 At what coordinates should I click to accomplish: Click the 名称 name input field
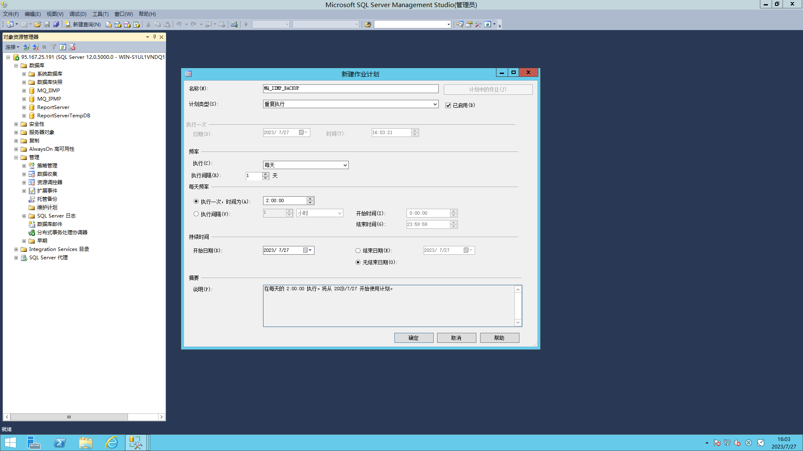point(350,89)
